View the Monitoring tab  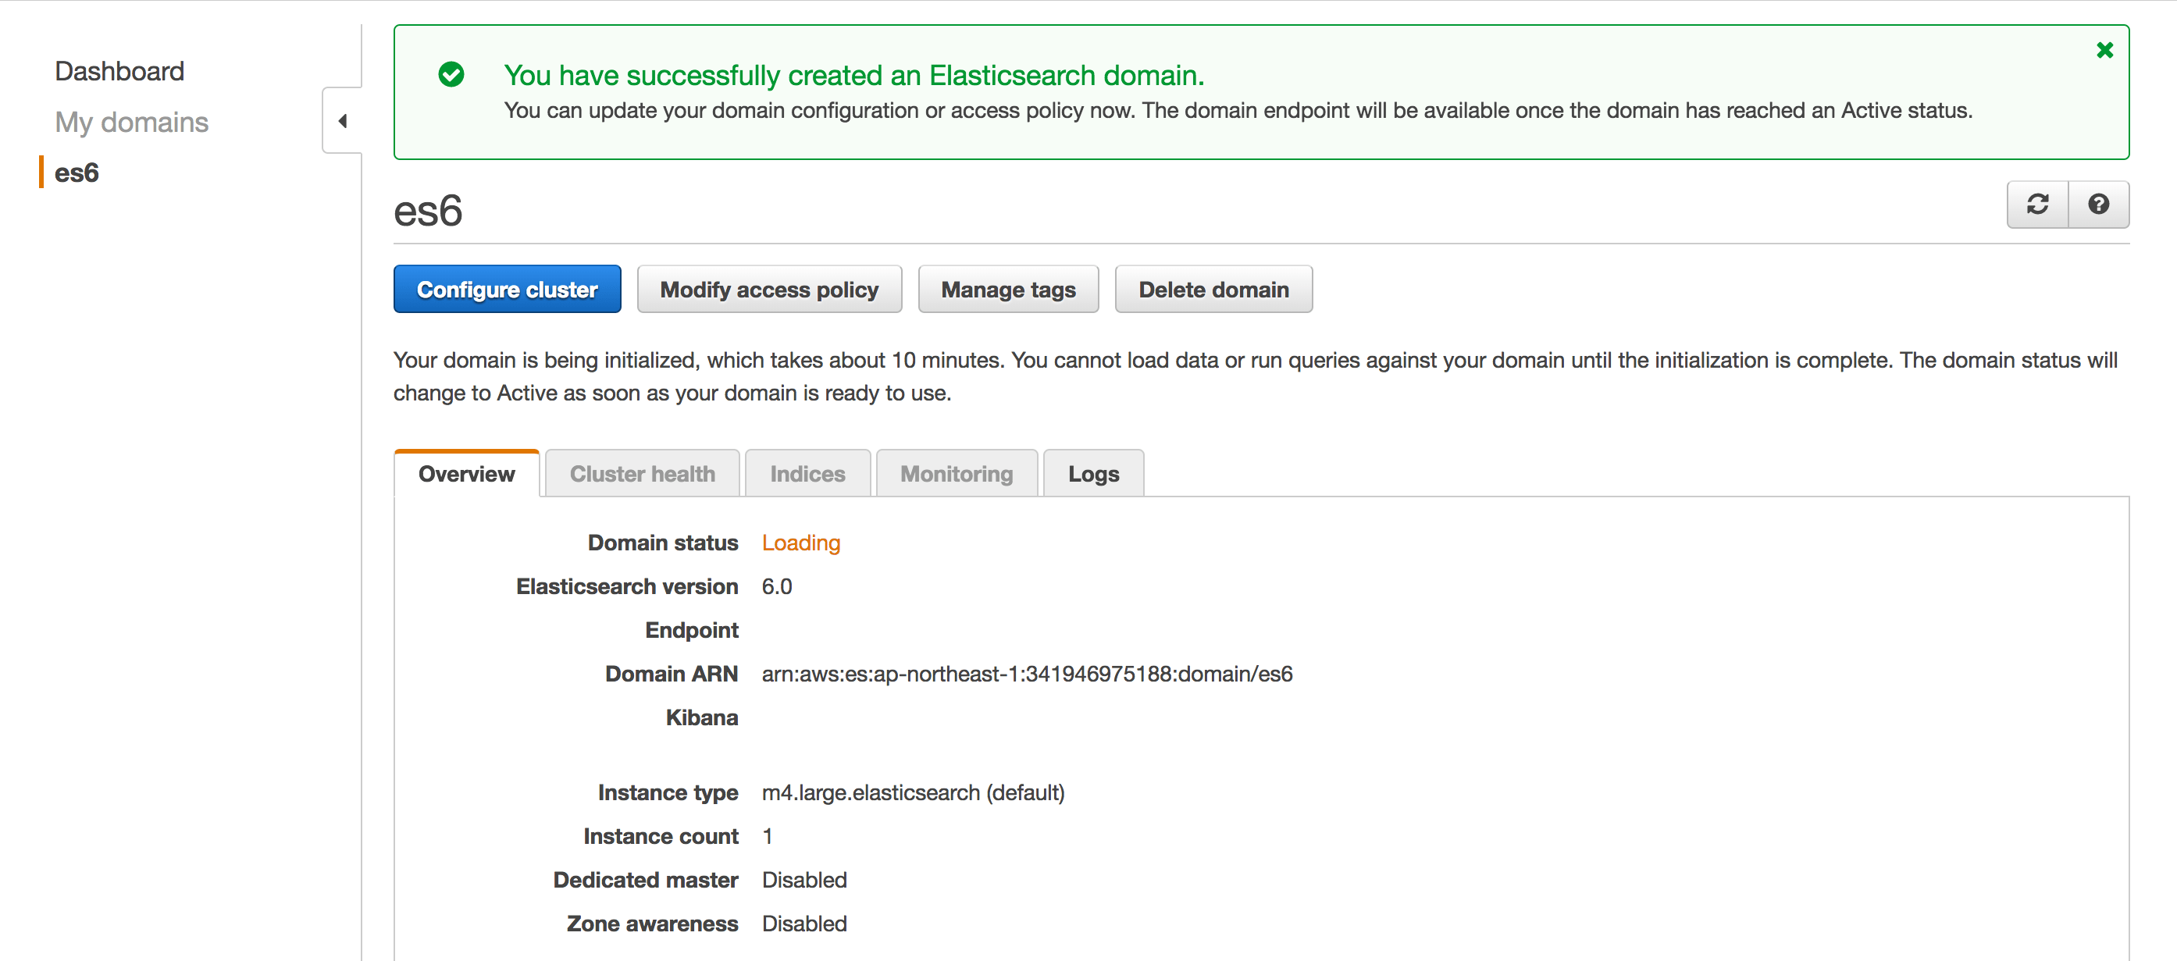[x=956, y=473]
